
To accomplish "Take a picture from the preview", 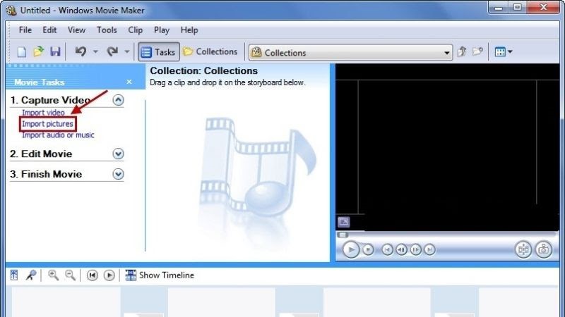I will [544, 249].
